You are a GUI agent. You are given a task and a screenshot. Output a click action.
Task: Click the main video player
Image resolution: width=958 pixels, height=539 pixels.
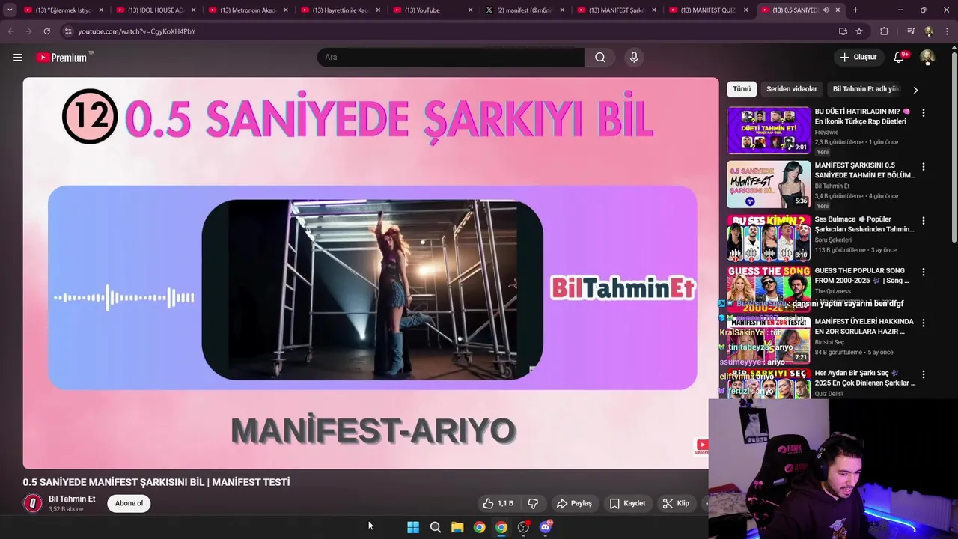(370, 273)
